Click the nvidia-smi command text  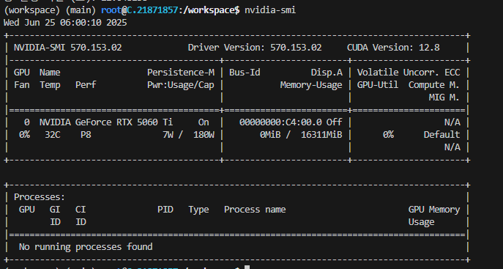(270, 10)
